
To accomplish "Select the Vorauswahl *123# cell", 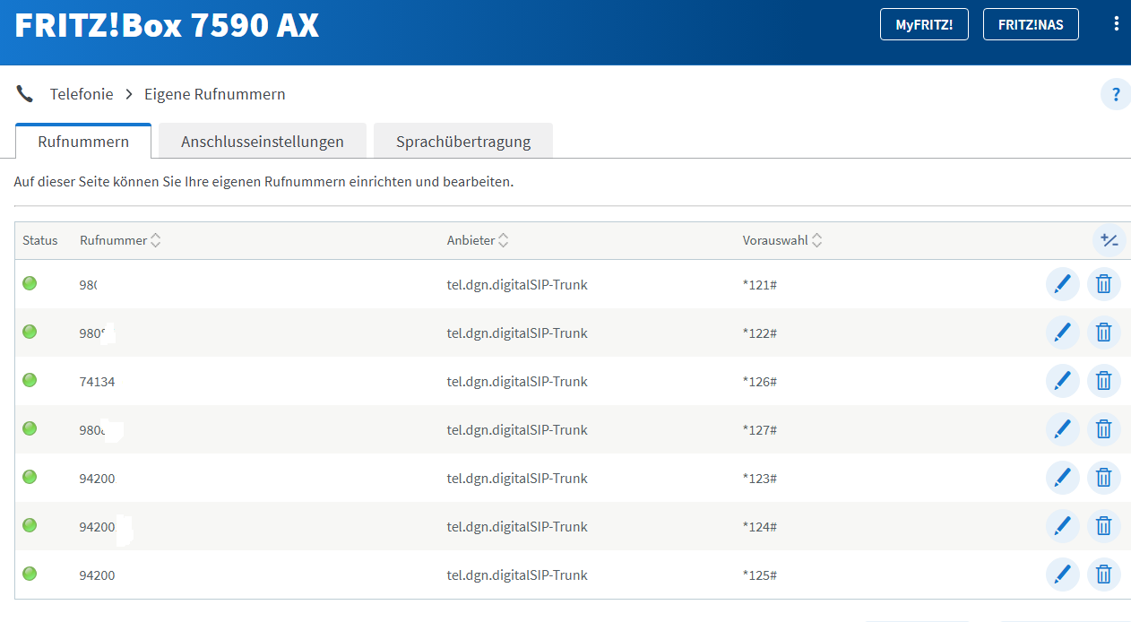I will click(x=759, y=479).
